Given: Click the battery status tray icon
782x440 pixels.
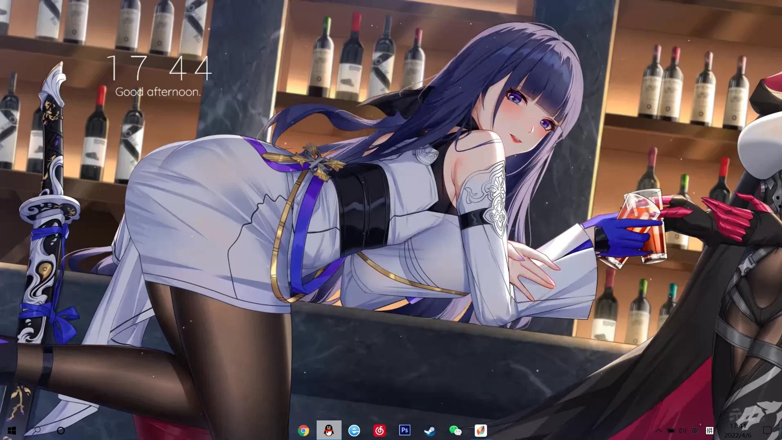Looking at the screenshot, I should tap(670, 431).
